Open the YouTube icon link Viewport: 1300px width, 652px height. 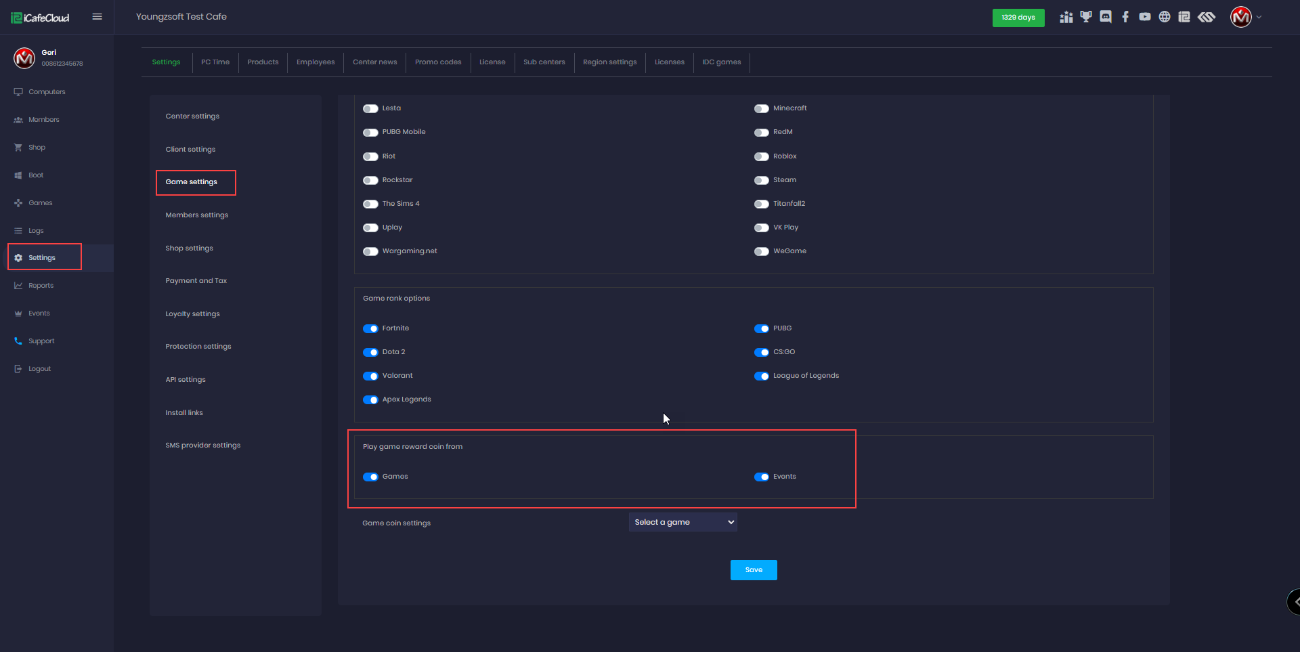tap(1145, 17)
